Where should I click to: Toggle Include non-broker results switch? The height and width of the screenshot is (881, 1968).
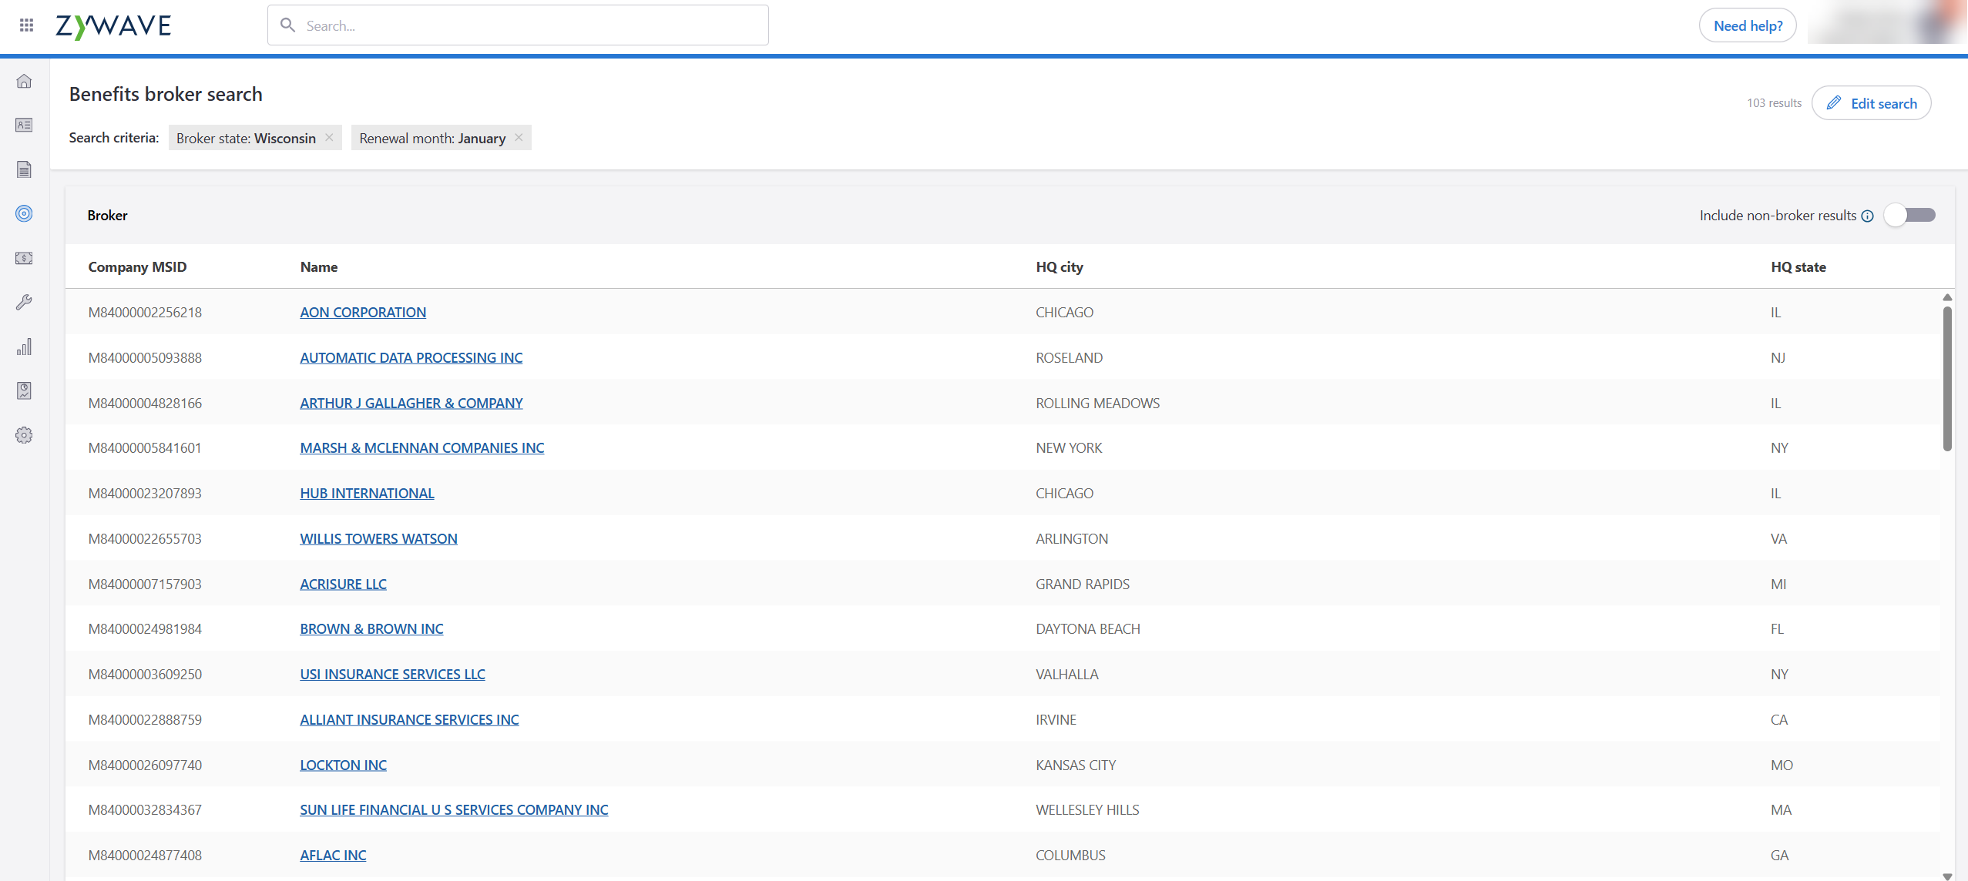1909,216
